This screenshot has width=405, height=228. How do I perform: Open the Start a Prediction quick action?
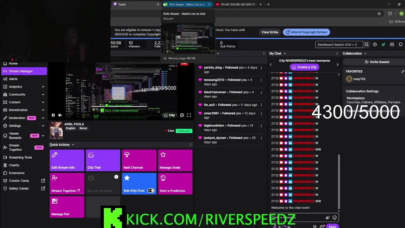point(175,184)
